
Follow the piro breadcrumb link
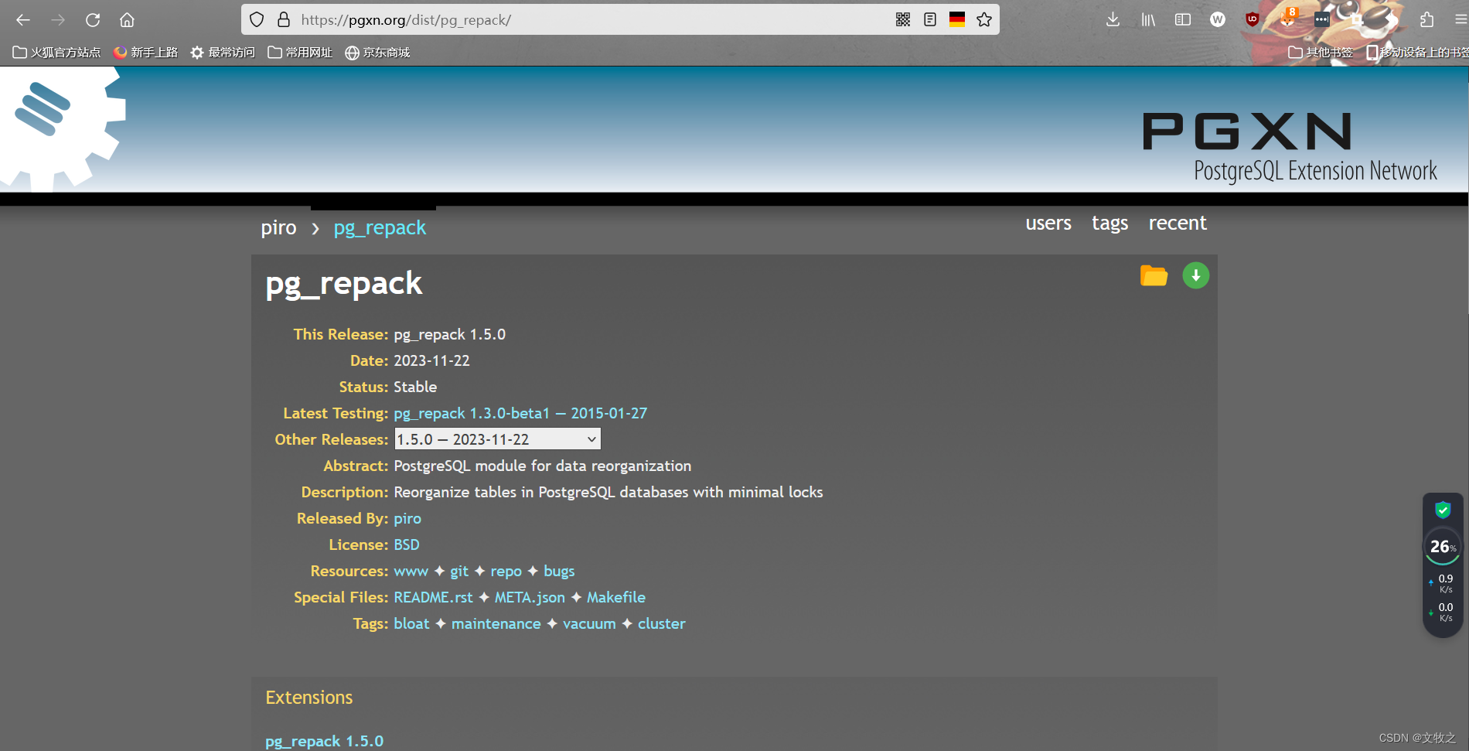point(278,227)
